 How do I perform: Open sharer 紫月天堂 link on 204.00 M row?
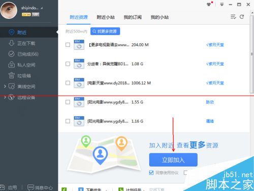[215, 45]
